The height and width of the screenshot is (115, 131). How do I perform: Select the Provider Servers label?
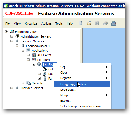pyautogui.click(x=32, y=88)
